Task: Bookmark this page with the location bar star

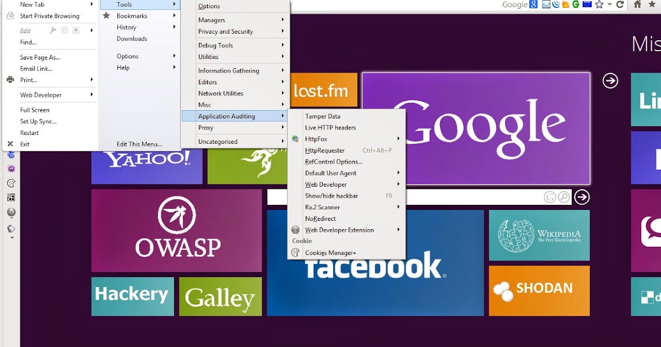Action: tap(599, 4)
